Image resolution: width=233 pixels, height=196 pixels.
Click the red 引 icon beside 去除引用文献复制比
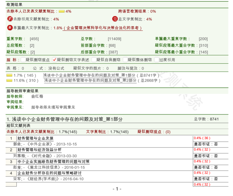click(10, 19)
